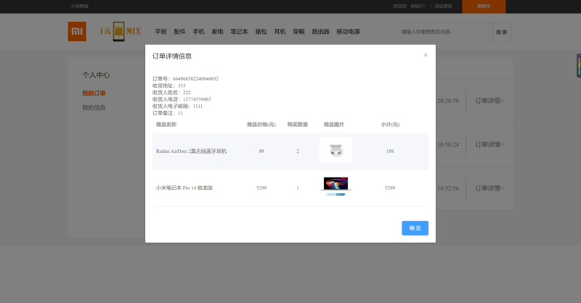This screenshot has width=581, height=303.
Task: Open the 1元 MIX promo banner
Action: pos(121,31)
